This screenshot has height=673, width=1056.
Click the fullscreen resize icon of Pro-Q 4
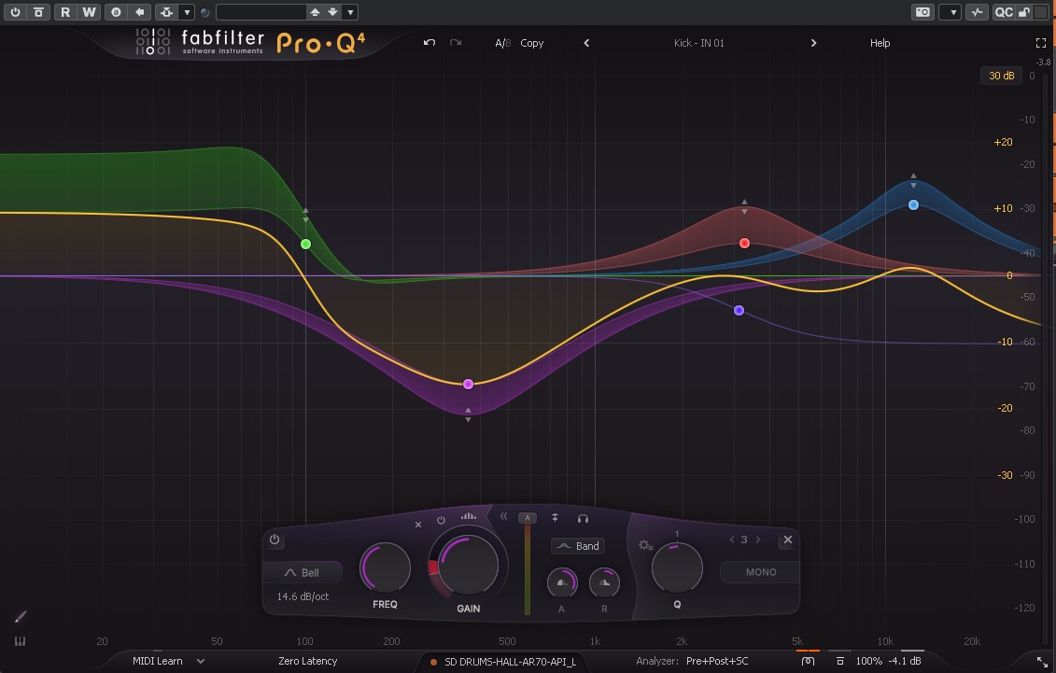point(1041,42)
